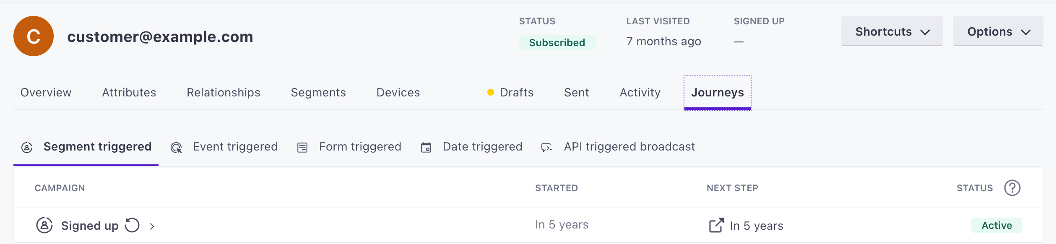1056x244 pixels.
Task: Click the API triggered broadcast icon
Action: tap(546, 148)
